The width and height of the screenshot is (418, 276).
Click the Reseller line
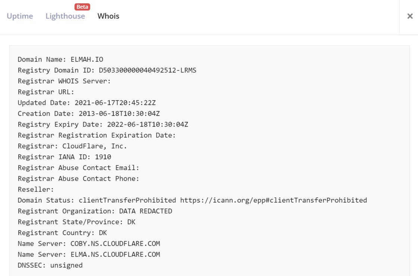point(36,190)
